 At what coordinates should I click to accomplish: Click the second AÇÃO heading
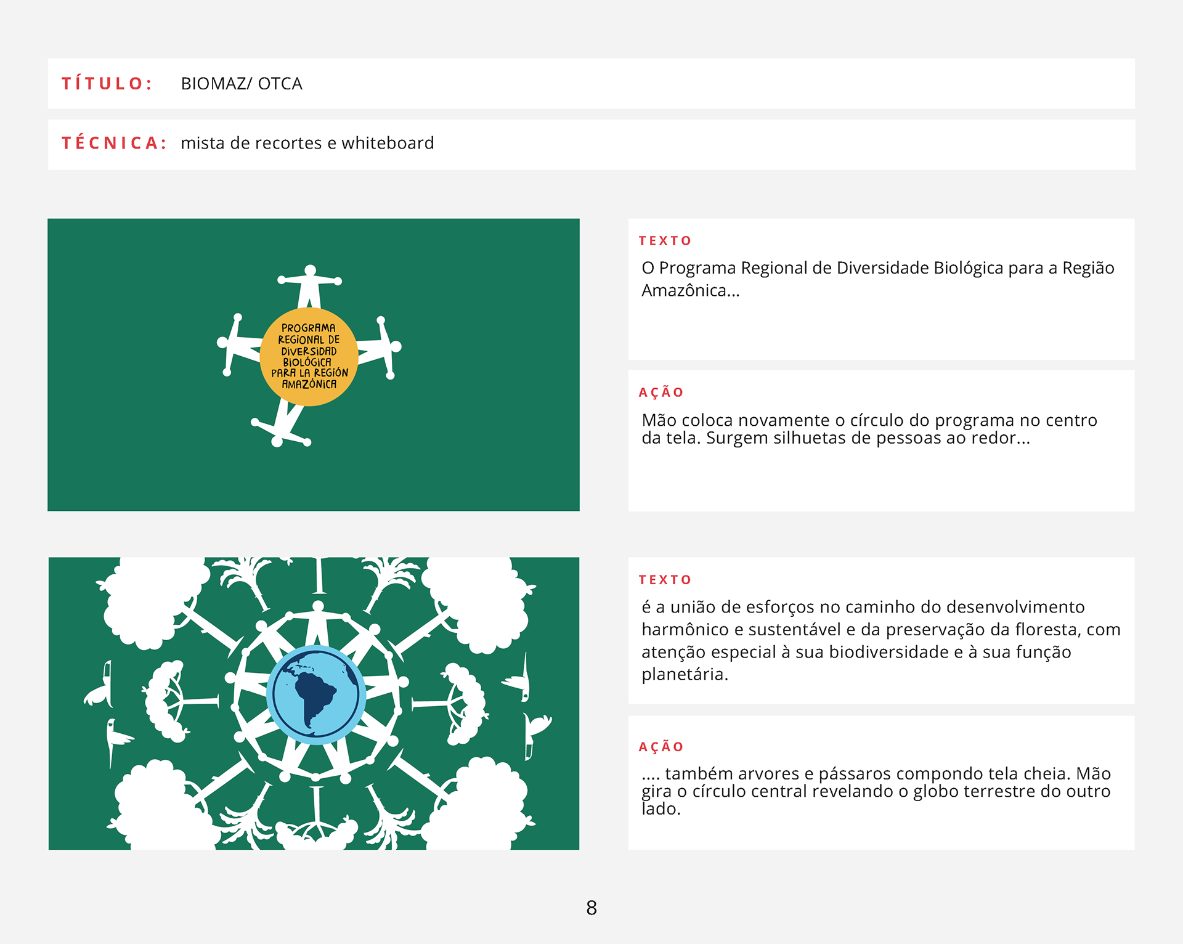click(x=661, y=747)
